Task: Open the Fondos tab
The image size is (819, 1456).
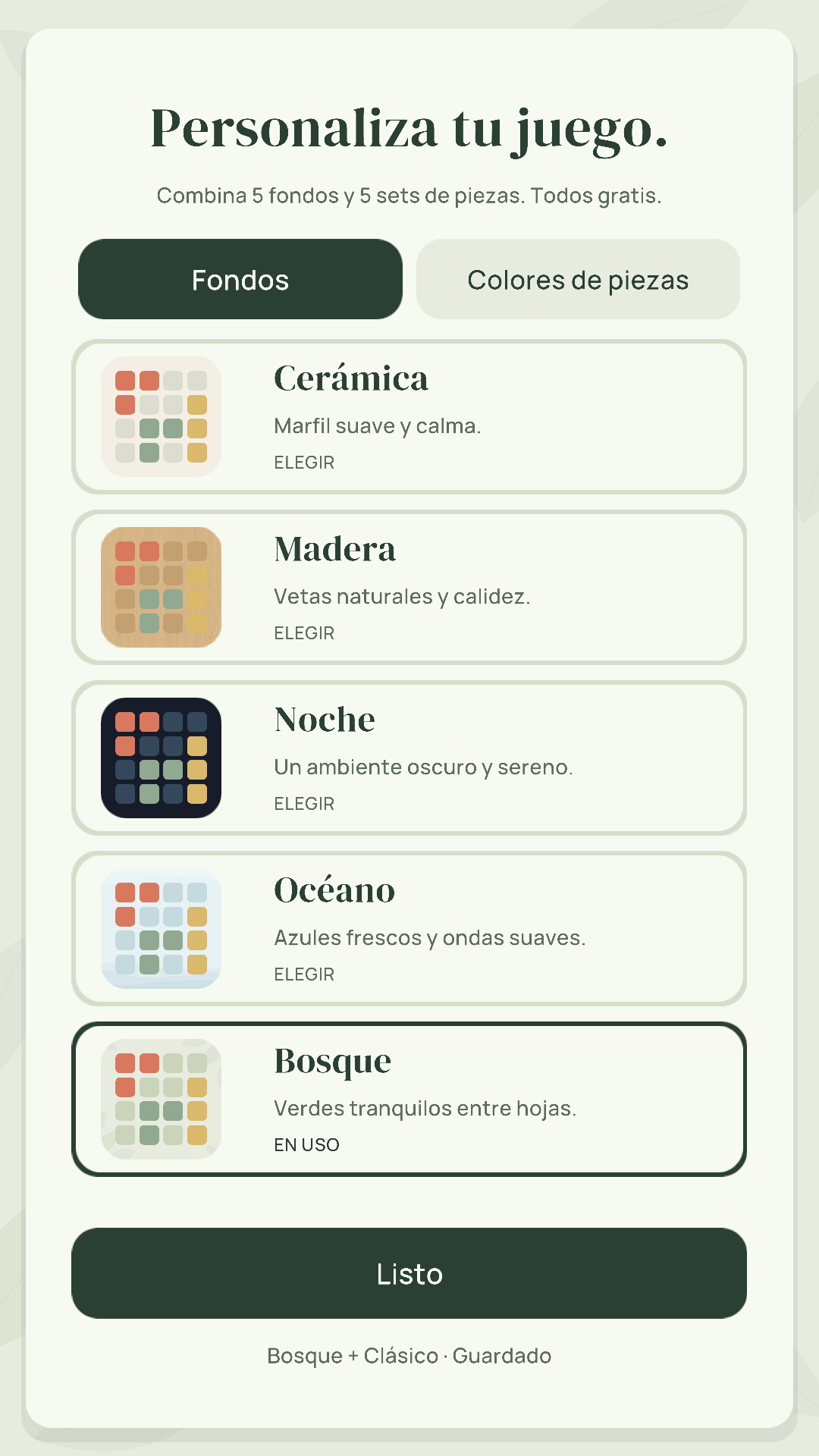Action: [x=240, y=279]
